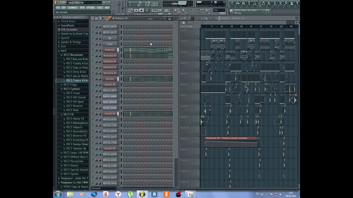This screenshot has width=353, height=198.
Task: Click the Hat channel button
Action: tap(110, 38)
